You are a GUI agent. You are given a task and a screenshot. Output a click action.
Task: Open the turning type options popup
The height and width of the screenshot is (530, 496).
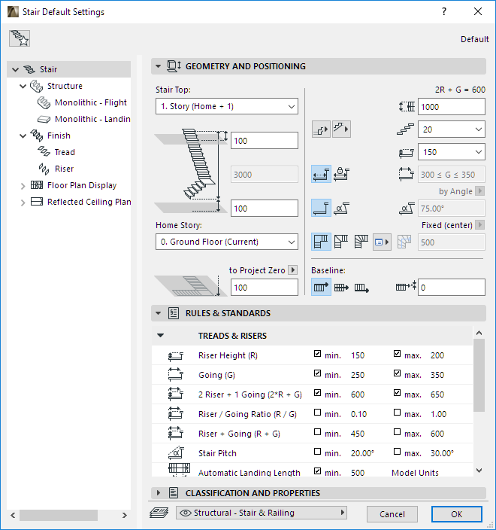tap(382, 242)
